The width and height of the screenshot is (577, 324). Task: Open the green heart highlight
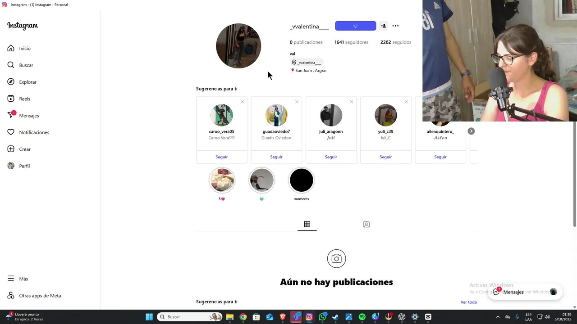coord(261,180)
